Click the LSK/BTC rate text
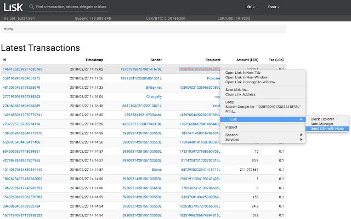This screenshot has height=219, width=351. click(166, 18)
